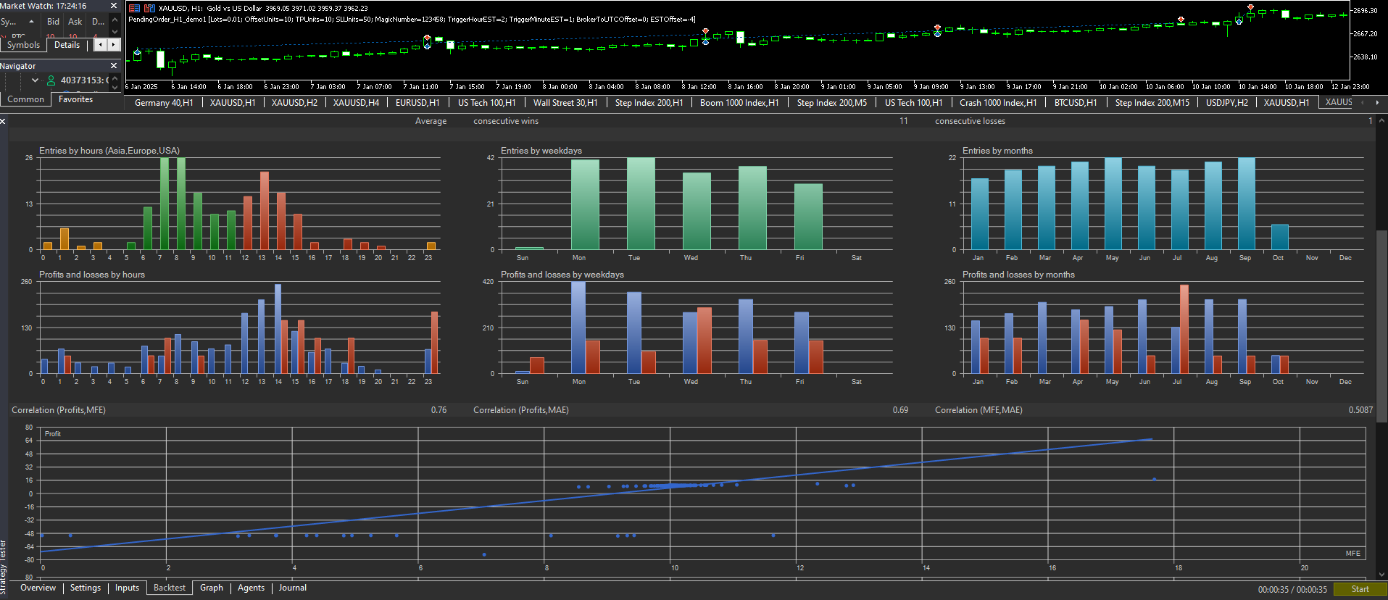Screen dimensions: 1388x600
Task: Click the left arrow of Market Watch tabs
Action: tap(100, 45)
